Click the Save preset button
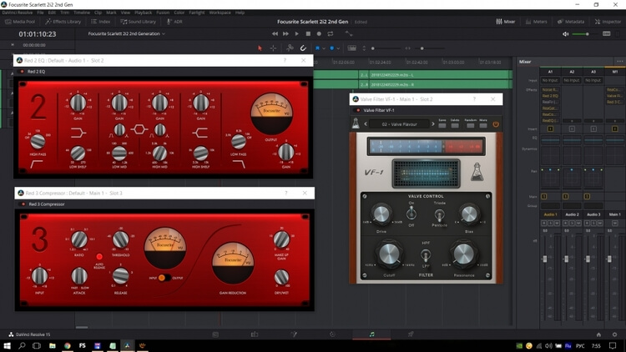Image resolution: width=626 pixels, height=352 pixels. pyautogui.click(x=442, y=125)
